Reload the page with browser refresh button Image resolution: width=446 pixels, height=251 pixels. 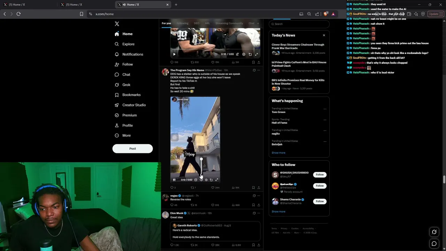point(18,14)
